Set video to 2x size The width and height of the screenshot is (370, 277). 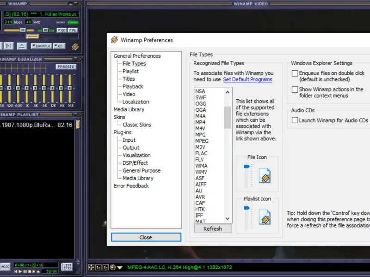click(105, 267)
